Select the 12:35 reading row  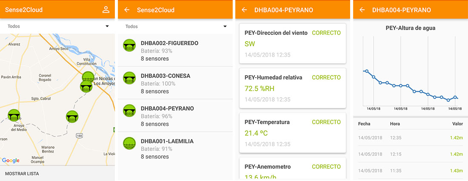pos(411,138)
